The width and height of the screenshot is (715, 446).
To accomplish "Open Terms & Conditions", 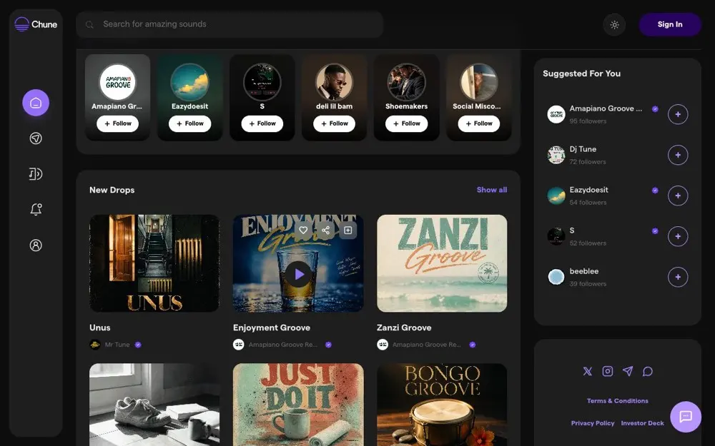I will pos(618,401).
